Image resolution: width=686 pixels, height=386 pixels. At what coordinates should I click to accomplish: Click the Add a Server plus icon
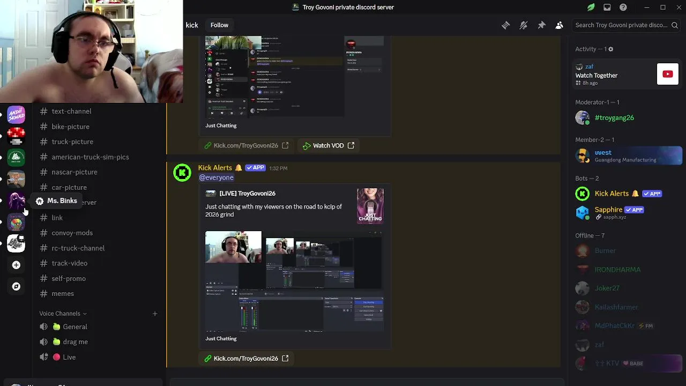click(x=16, y=265)
